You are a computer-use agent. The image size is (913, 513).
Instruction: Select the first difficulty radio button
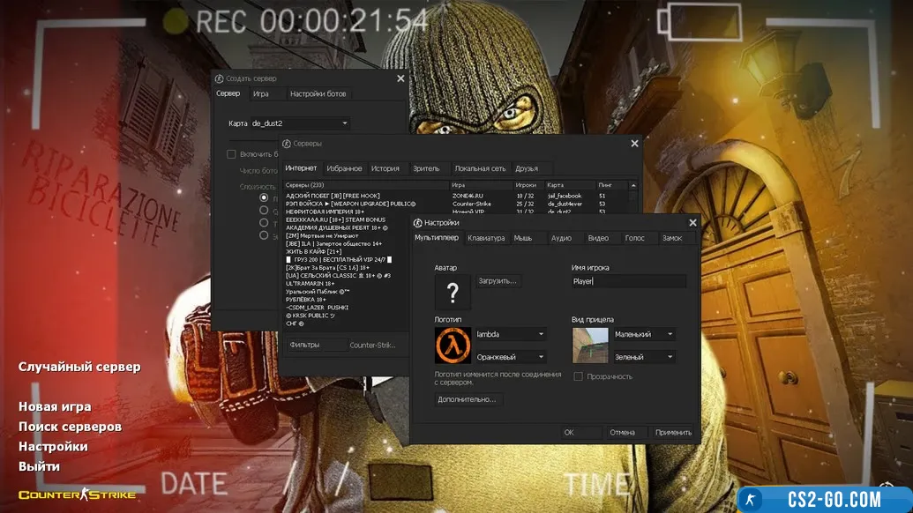(264, 198)
